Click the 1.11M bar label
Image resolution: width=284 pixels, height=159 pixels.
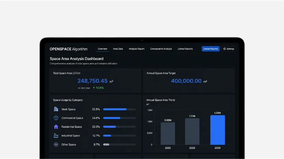point(192,116)
